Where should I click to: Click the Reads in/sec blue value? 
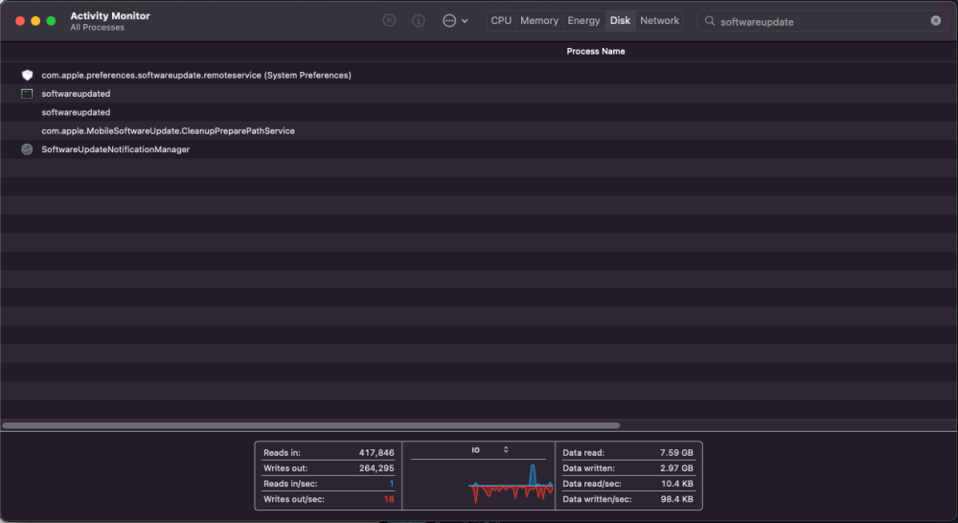point(392,484)
